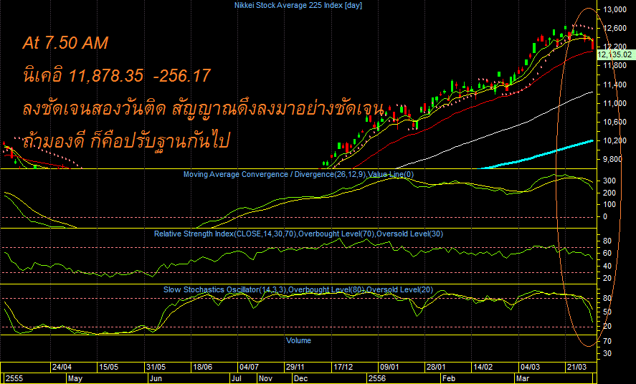Click the 10,600 price axis label

pyautogui.click(x=614, y=122)
